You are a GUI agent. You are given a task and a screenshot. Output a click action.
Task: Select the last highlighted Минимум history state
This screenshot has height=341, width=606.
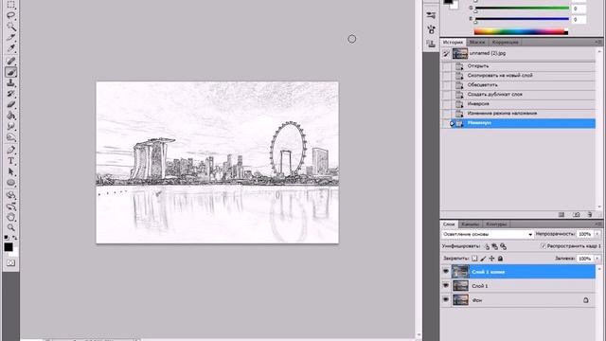point(518,123)
